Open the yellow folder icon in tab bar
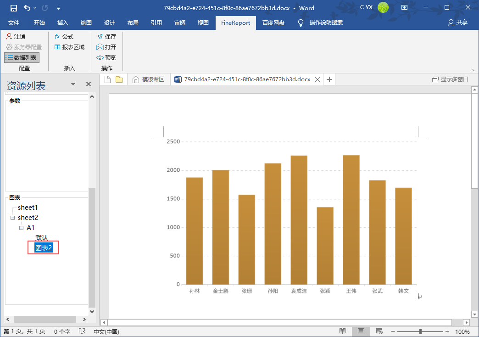 119,79
